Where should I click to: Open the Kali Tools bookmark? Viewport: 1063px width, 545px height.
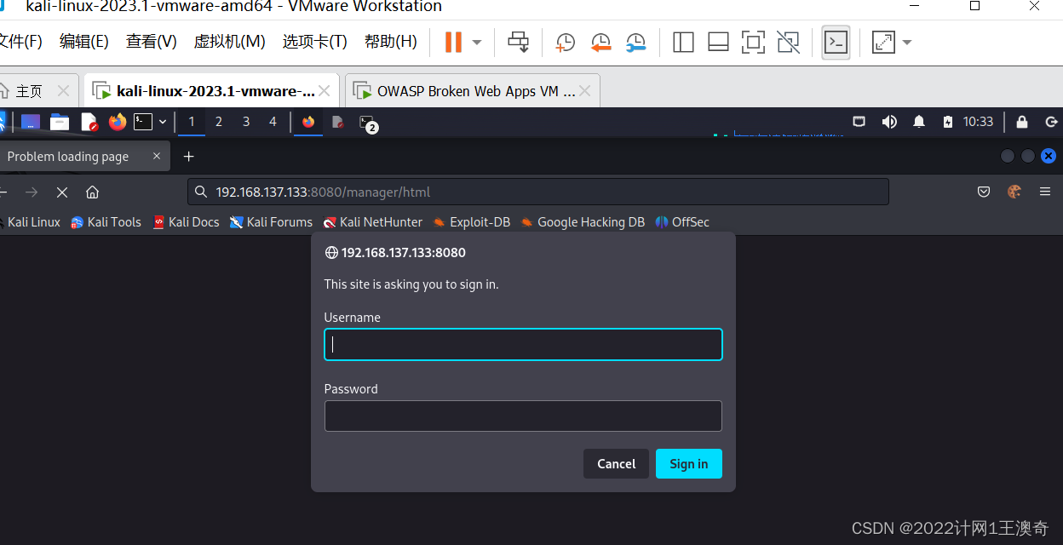coord(106,222)
